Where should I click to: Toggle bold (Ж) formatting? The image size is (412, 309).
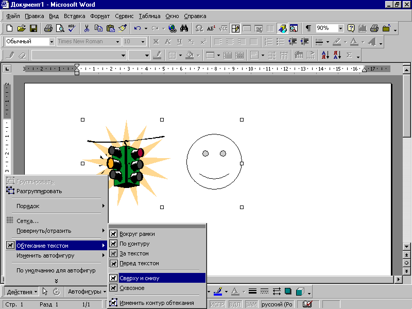[156, 42]
